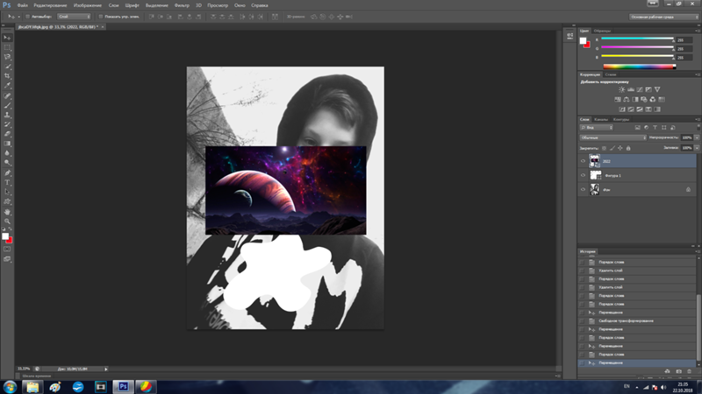The image size is (702, 394).
Task: Select the Brush tool
Action: (x=7, y=105)
